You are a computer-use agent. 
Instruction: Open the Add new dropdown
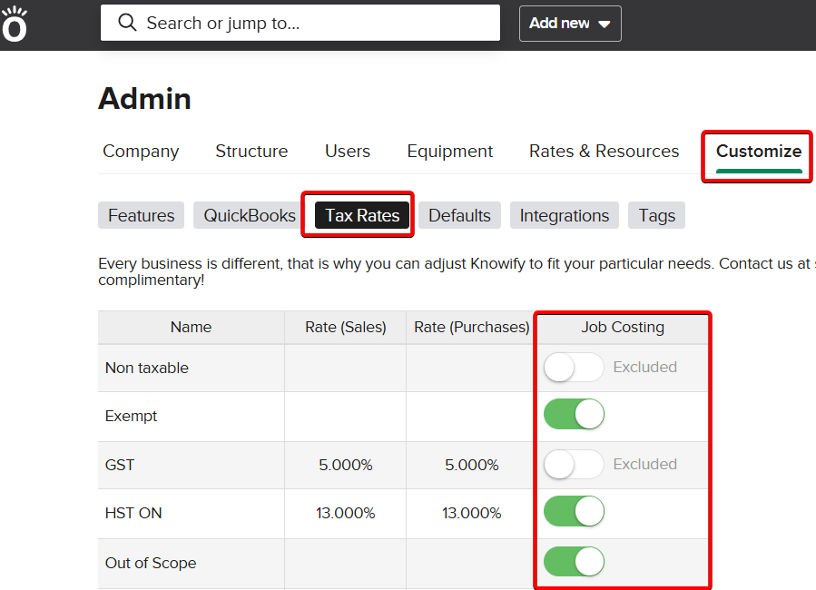click(x=569, y=24)
